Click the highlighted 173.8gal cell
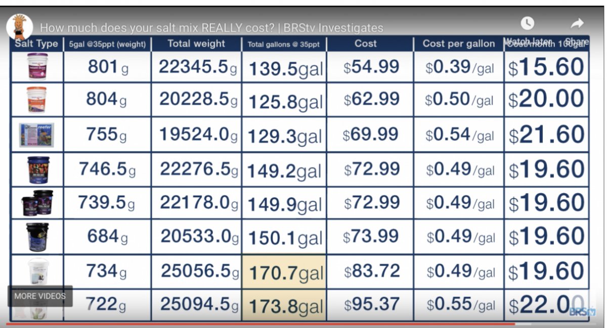 point(284,305)
